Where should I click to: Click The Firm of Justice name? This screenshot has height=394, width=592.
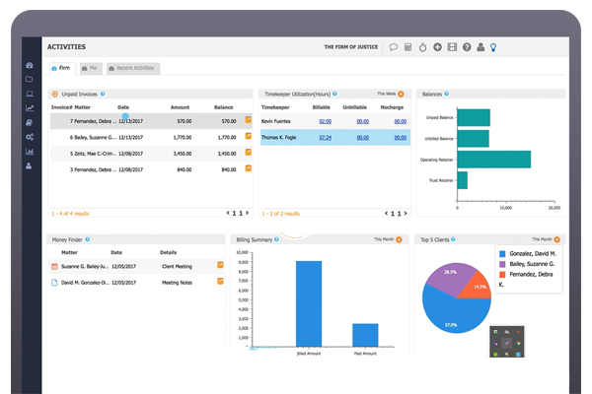point(350,47)
